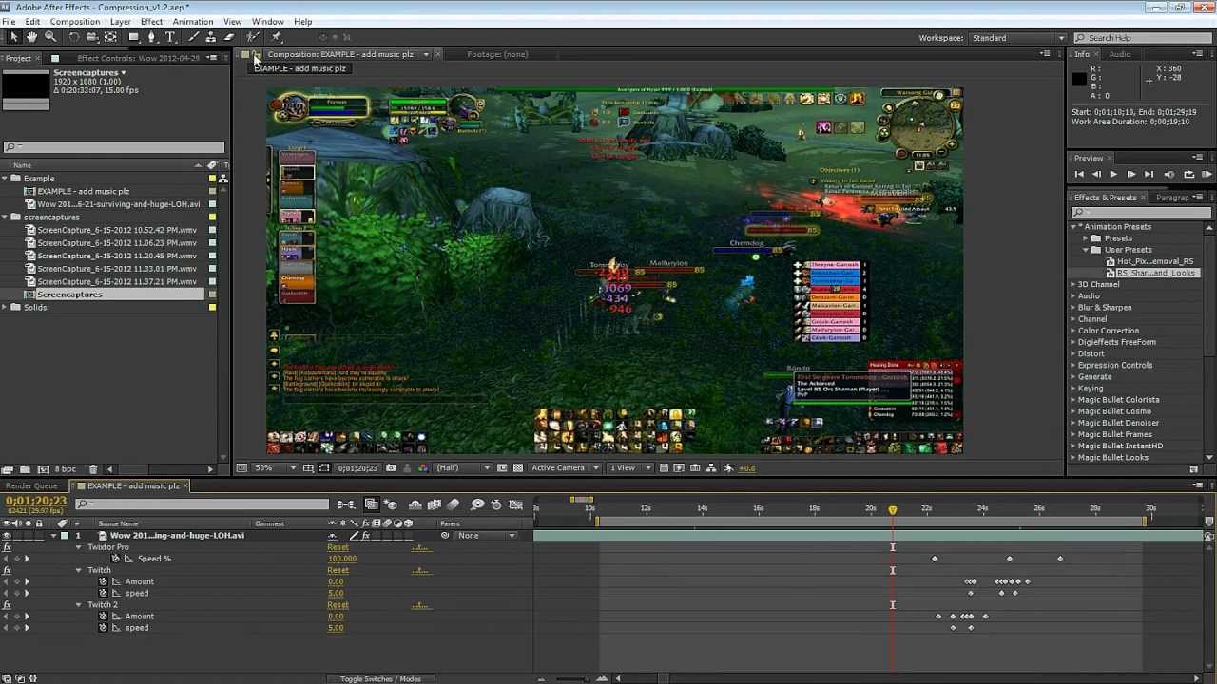Open the Effect menu
This screenshot has height=684, width=1217.
151,21
